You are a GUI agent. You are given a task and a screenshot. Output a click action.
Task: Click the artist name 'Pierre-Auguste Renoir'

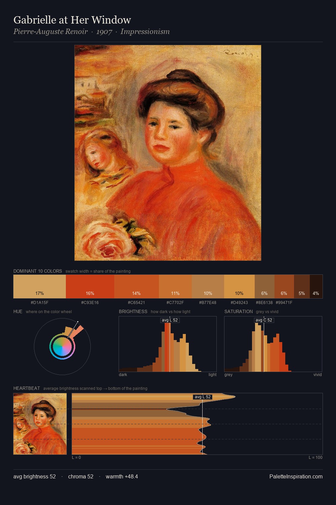click(x=50, y=32)
